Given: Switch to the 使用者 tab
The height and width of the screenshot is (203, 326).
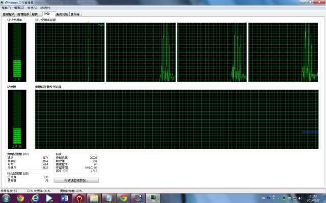Looking at the screenshot, I should [x=75, y=14].
